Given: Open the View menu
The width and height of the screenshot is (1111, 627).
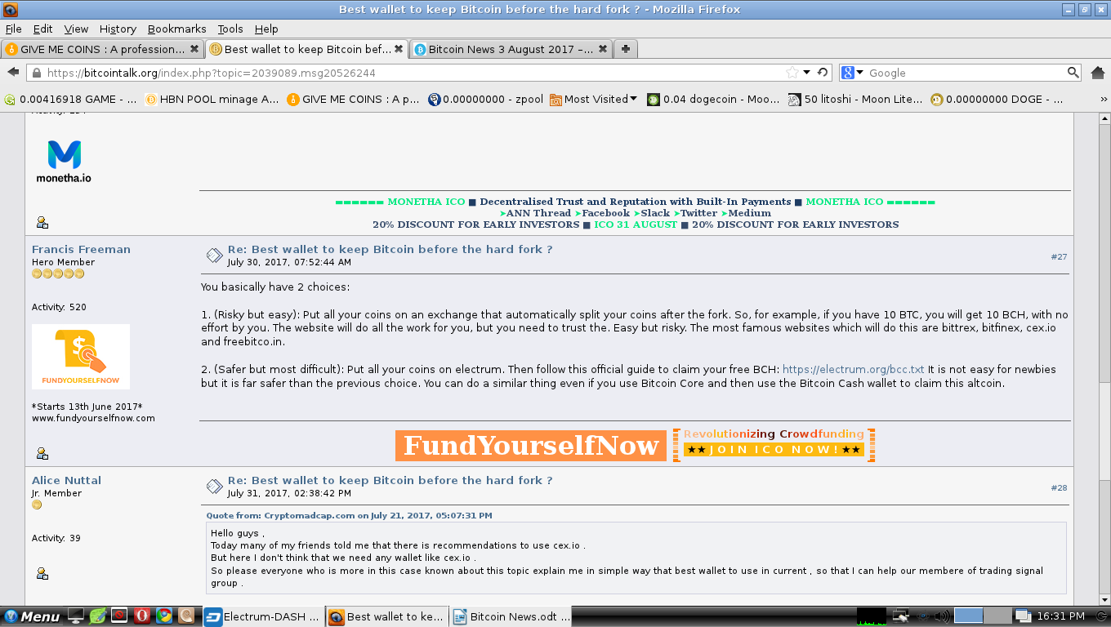Looking at the screenshot, I should point(76,29).
